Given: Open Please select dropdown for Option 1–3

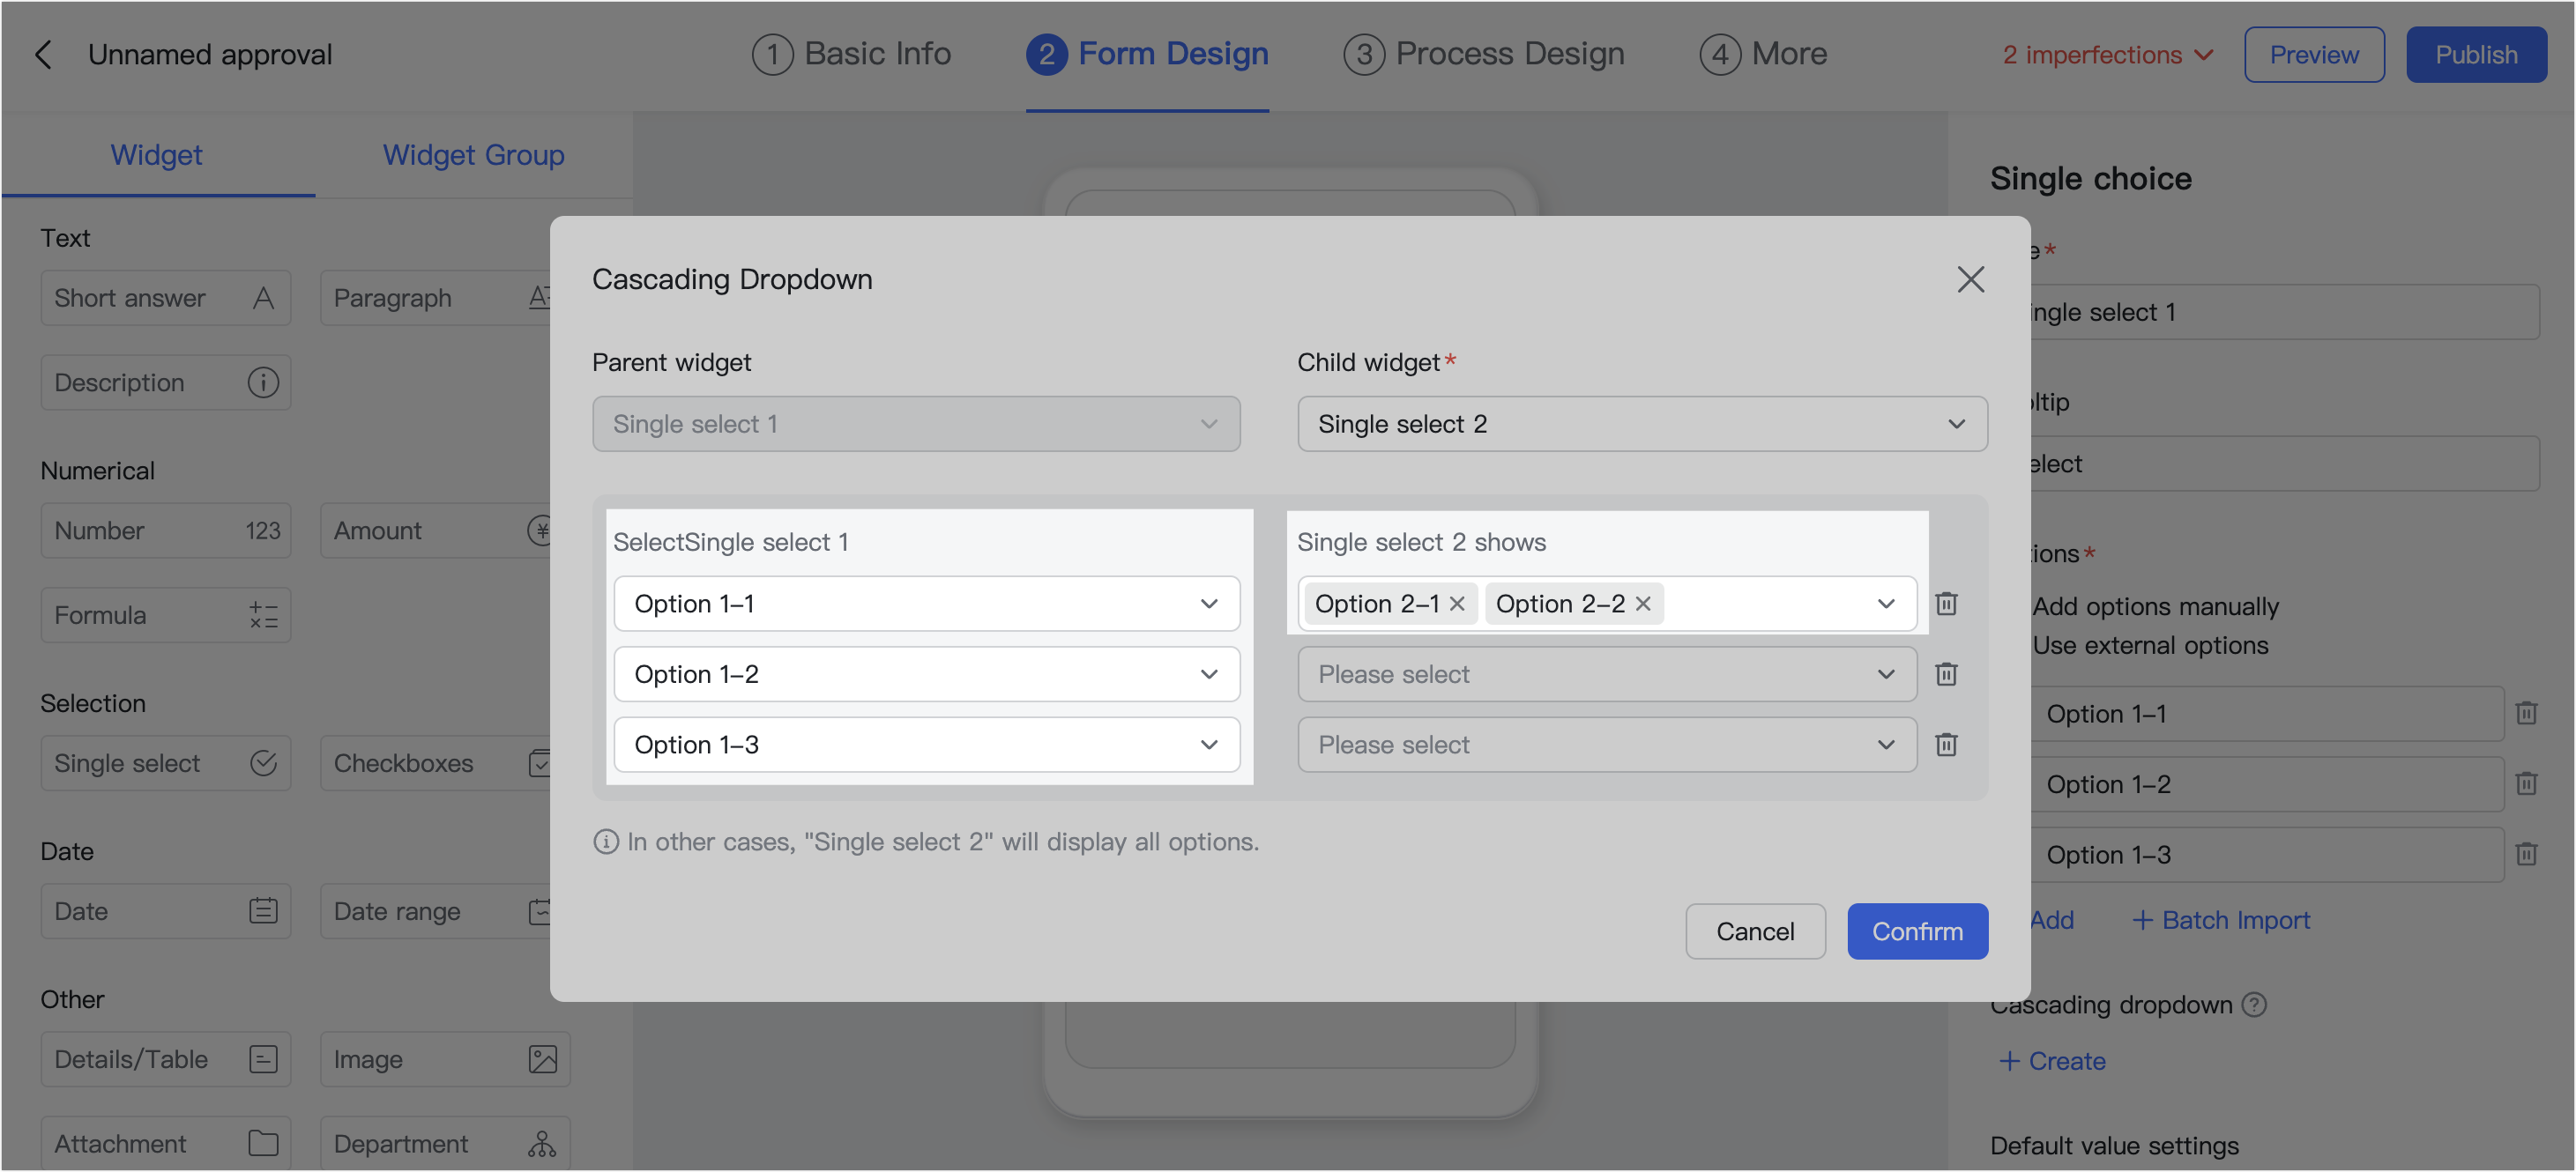Looking at the screenshot, I should (1607, 745).
